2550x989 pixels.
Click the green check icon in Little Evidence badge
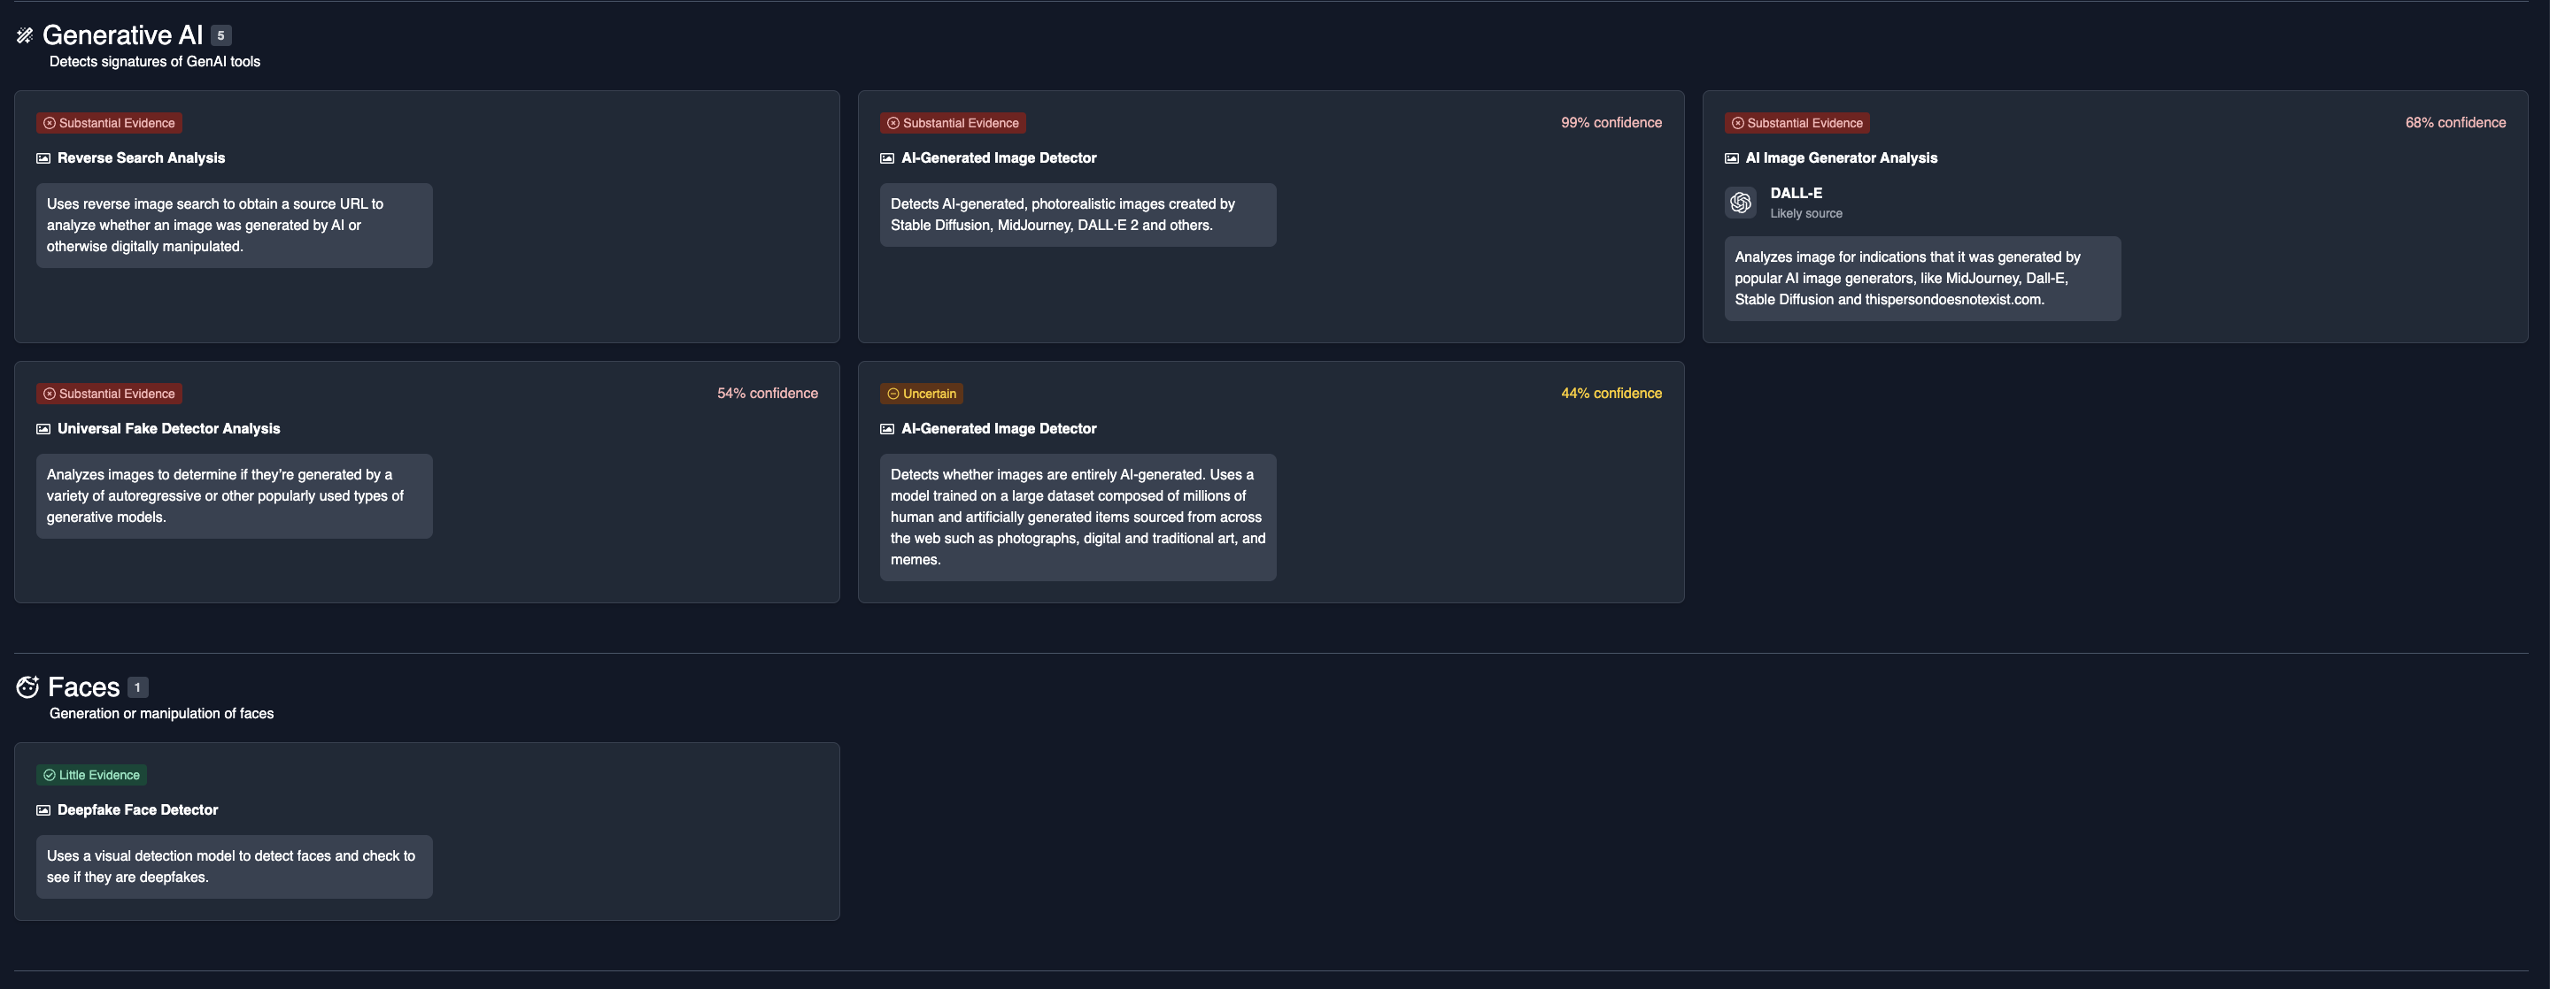click(50, 776)
